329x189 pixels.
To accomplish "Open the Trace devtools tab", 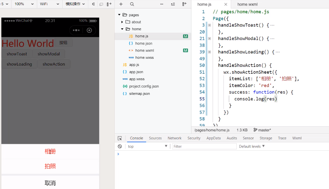I will click(282, 138).
